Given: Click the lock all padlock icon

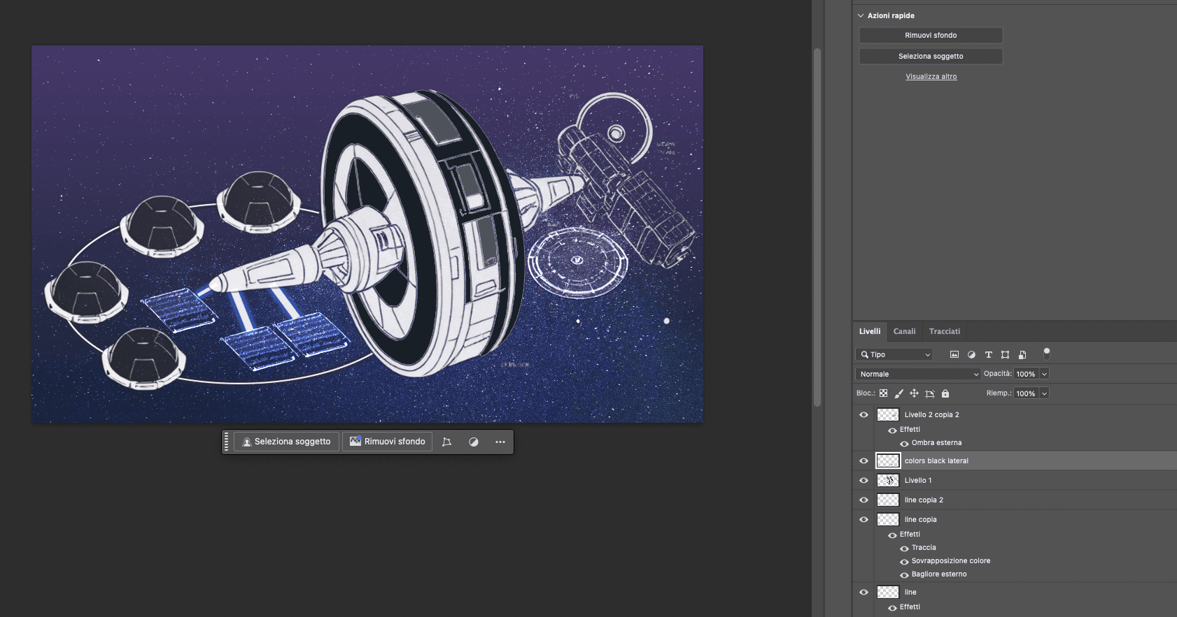Looking at the screenshot, I should point(945,393).
